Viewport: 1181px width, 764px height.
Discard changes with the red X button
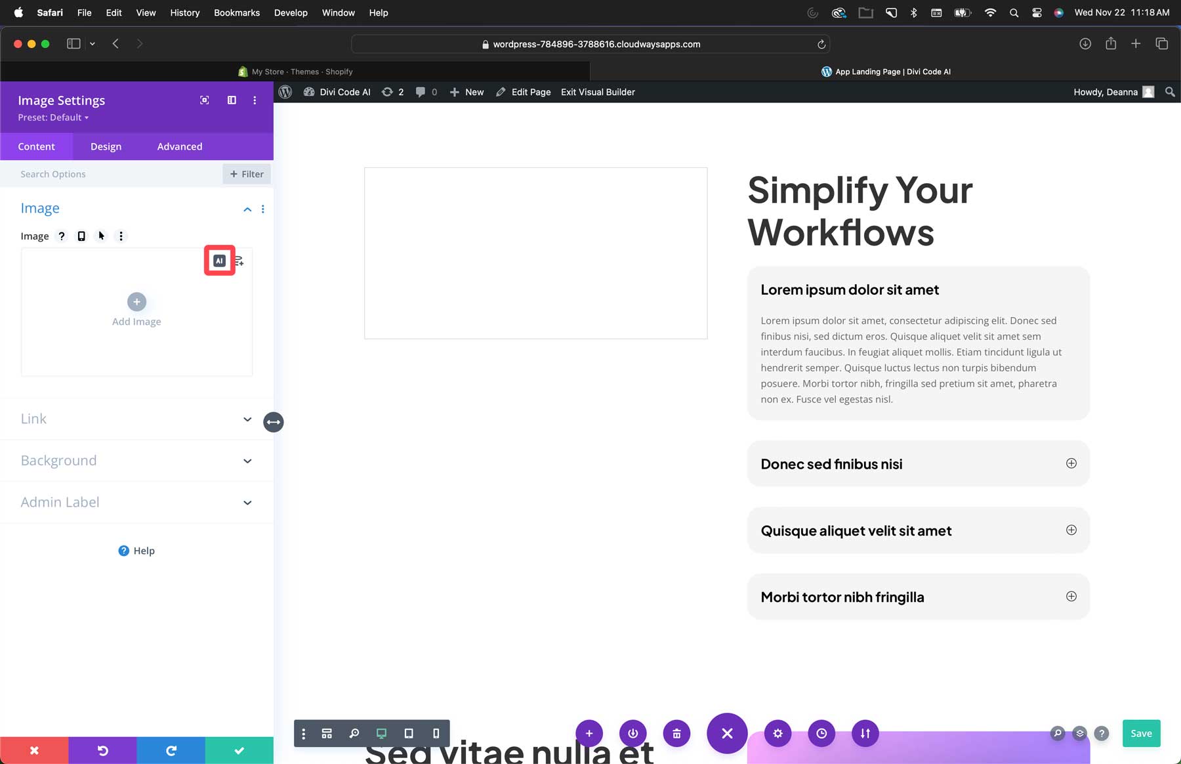[x=34, y=750]
